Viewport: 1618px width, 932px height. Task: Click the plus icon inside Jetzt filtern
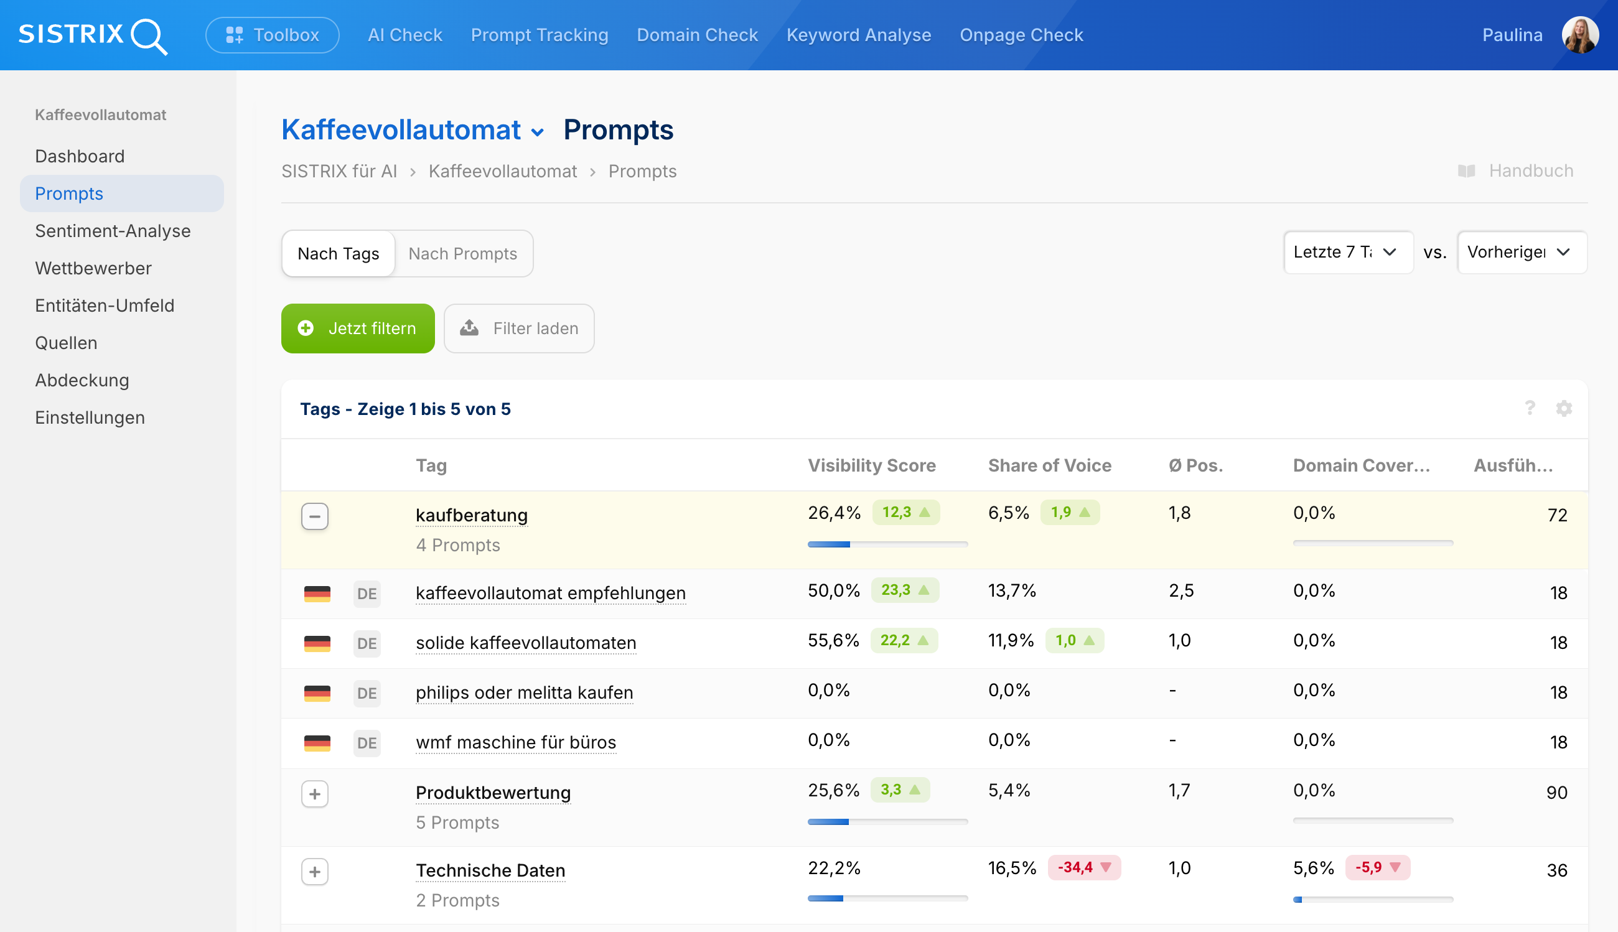point(306,329)
